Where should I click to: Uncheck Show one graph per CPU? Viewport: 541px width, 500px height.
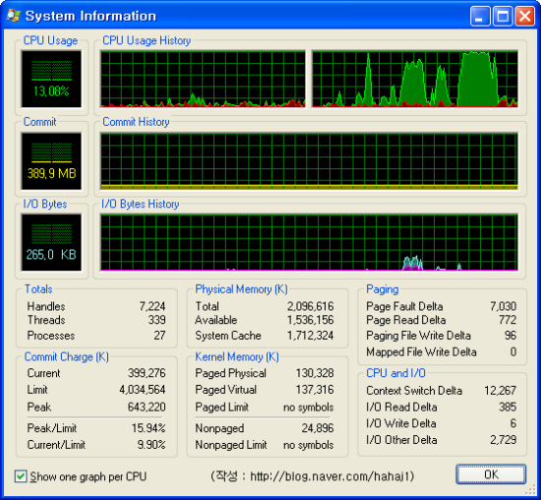tap(21, 476)
